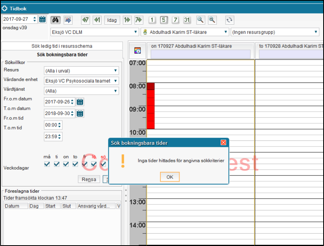This screenshot has width=324, height=246.
Task: Click the red booked time block
Action: pyautogui.click(x=150, y=111)
